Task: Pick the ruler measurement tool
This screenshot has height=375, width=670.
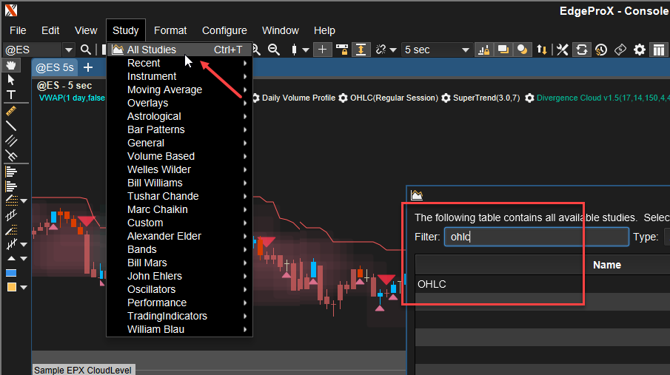Action: click(x=12, y=110)
